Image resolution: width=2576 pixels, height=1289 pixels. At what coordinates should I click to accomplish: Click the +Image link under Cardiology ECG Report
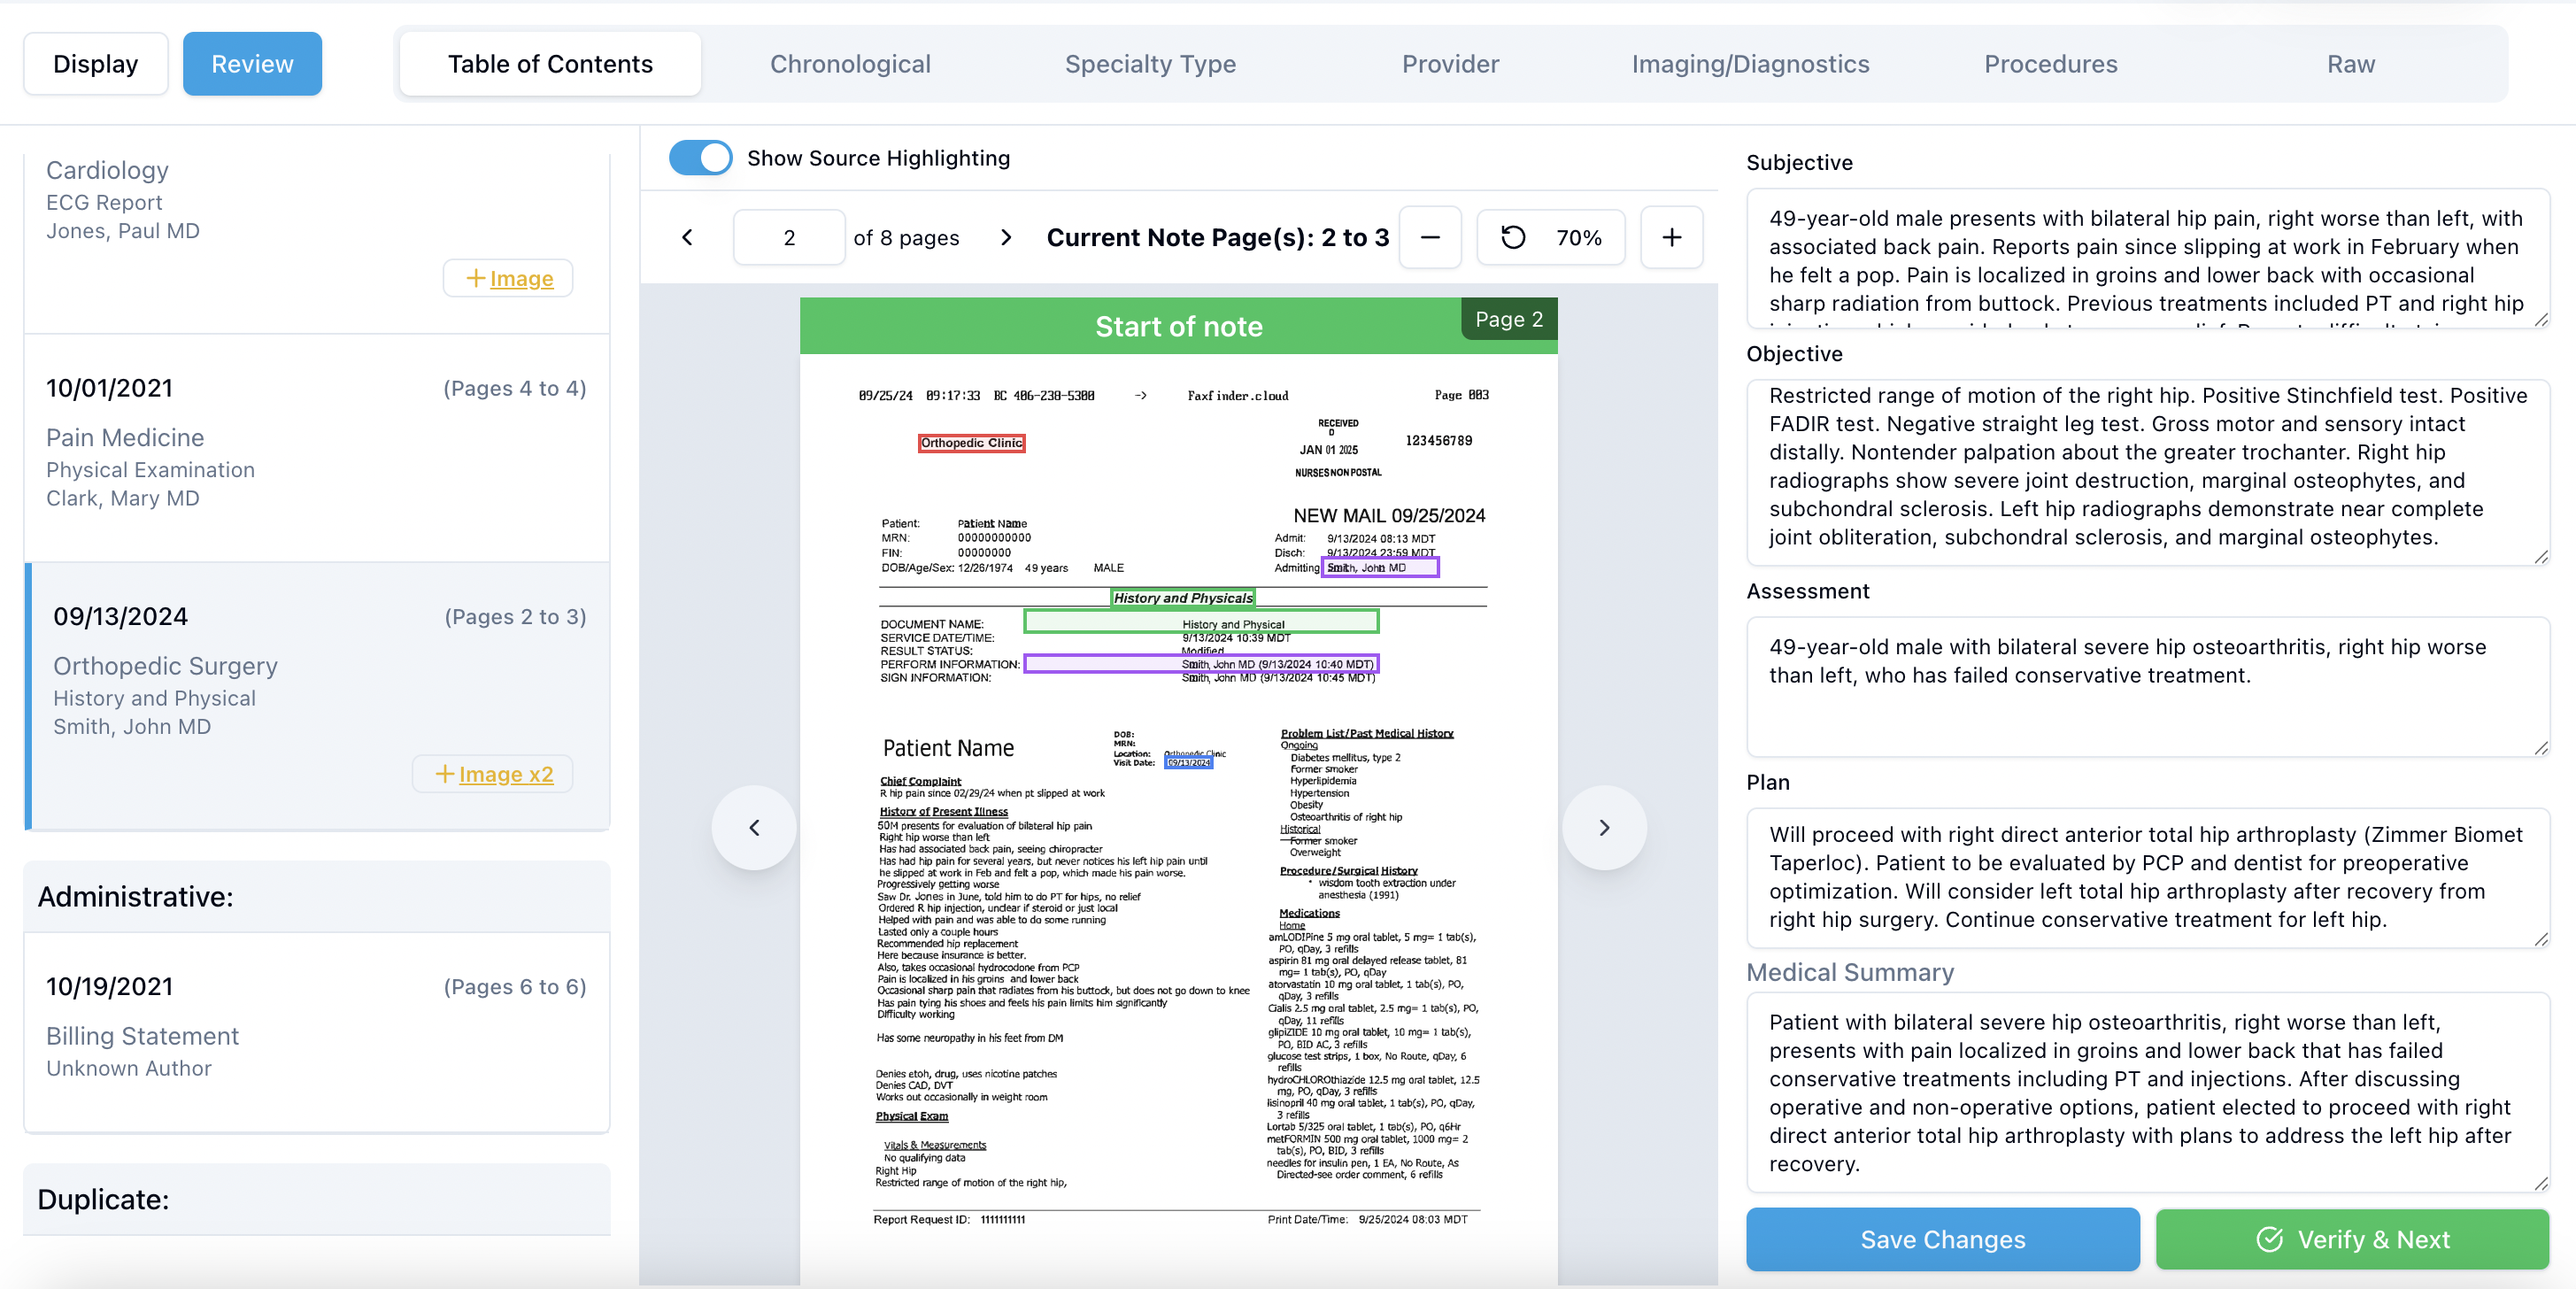[508, 278]
